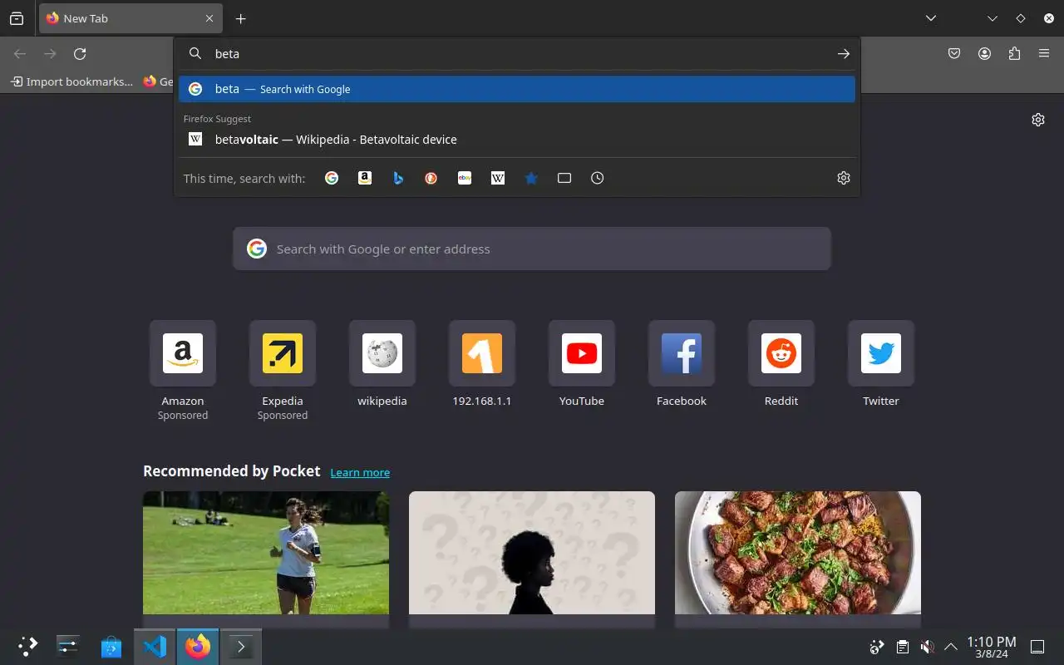This screenshot has width=1064, height=665.
Task: Search history with clock icon
Action: point(598,178)
